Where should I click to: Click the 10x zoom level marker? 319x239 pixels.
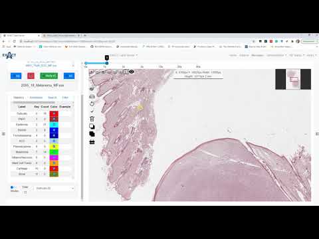[161, 66]
